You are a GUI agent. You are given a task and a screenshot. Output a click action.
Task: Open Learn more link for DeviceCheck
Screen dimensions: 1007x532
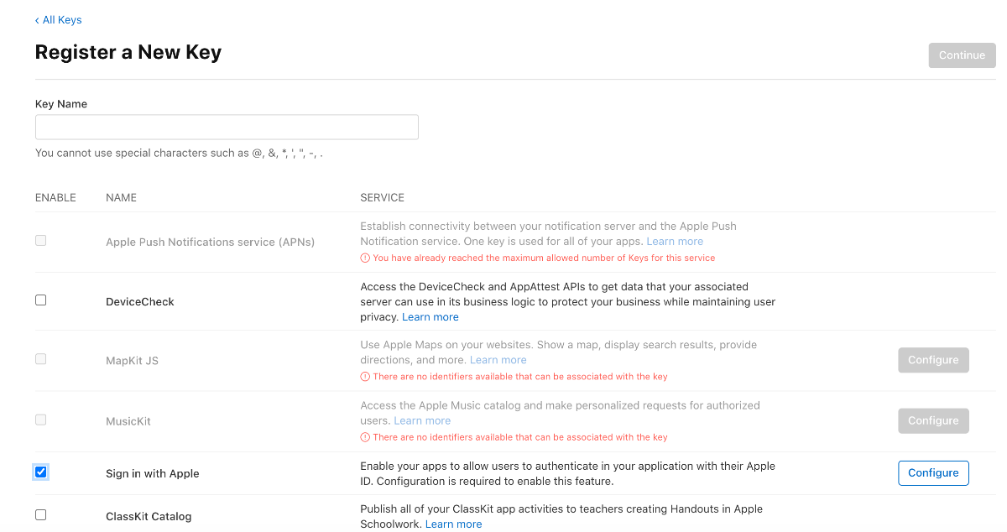point(430,317)
